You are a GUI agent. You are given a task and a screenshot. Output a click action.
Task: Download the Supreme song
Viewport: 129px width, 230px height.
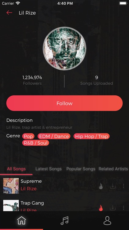[x=112, y=186]
